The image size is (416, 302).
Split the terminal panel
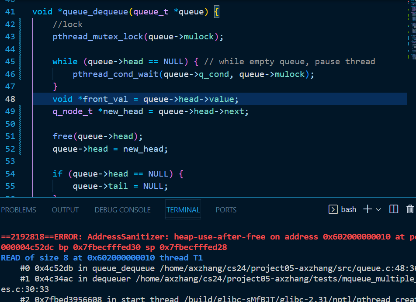pyautogui.click(x=394, y=209)
